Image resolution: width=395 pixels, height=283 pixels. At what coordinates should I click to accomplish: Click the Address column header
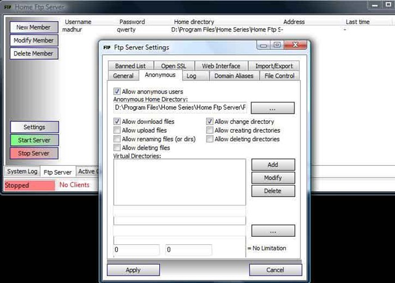[294, 22]
